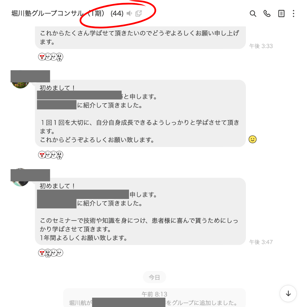The height and width of the screenshot is (307, 307).
Task: Select the top message これからたくさん学ばせて
Action: click(x=140, y=37)
